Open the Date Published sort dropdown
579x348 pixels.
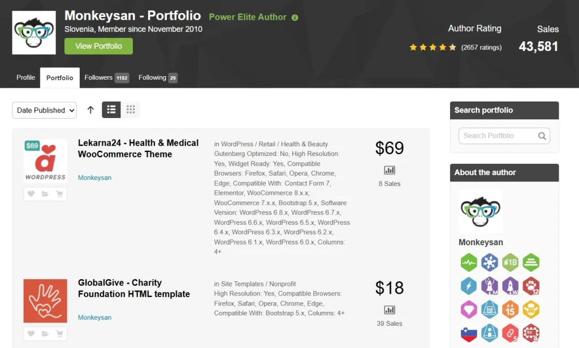[x=44, y=110]
